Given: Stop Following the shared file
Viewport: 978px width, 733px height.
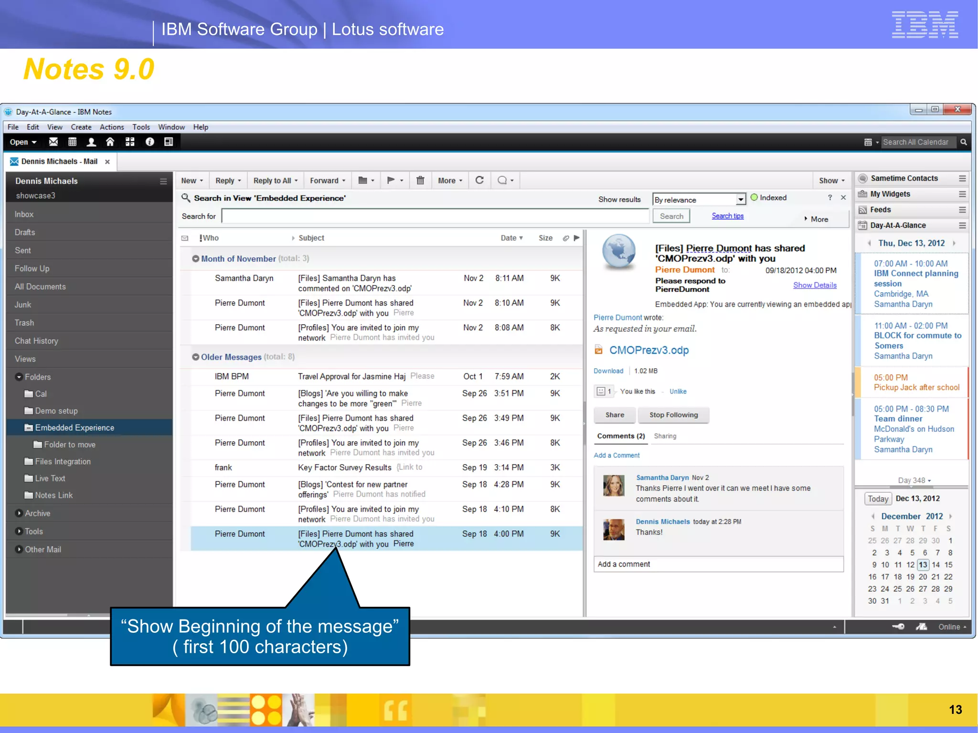Looking at the screenshot, I should pos(673,415).
